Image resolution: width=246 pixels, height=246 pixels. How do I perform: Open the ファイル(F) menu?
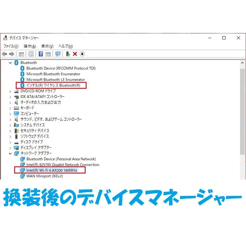pos(11,46)
